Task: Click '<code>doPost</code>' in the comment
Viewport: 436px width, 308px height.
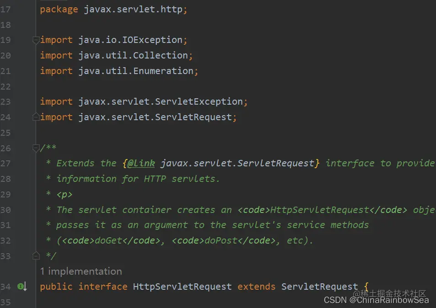Action: (223, 240)
